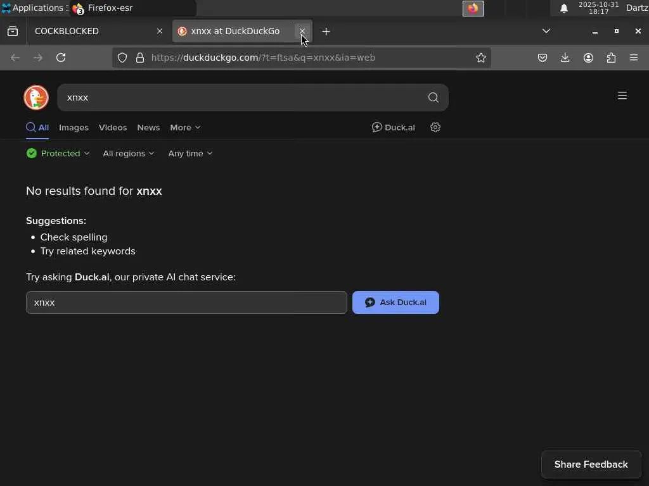Click the clock date in panel
Screen dimensions: 649x486
(x=598, y=8)
